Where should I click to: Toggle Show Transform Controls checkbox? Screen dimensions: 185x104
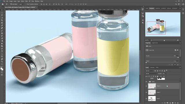pos(26,4)
